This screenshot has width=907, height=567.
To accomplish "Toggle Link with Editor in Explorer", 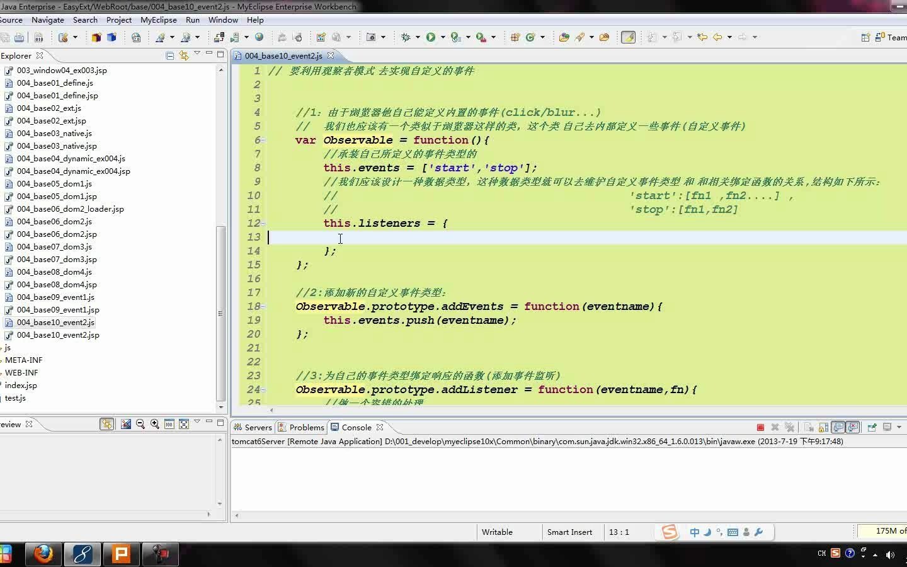I will click(x=183, y=55).
